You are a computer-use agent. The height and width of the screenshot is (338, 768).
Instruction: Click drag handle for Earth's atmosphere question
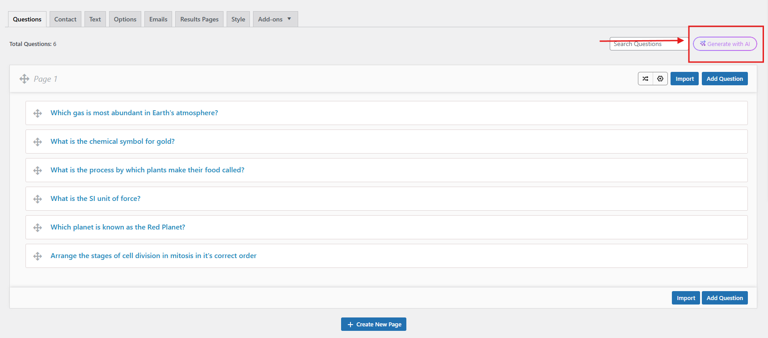[x=38, y=113]
